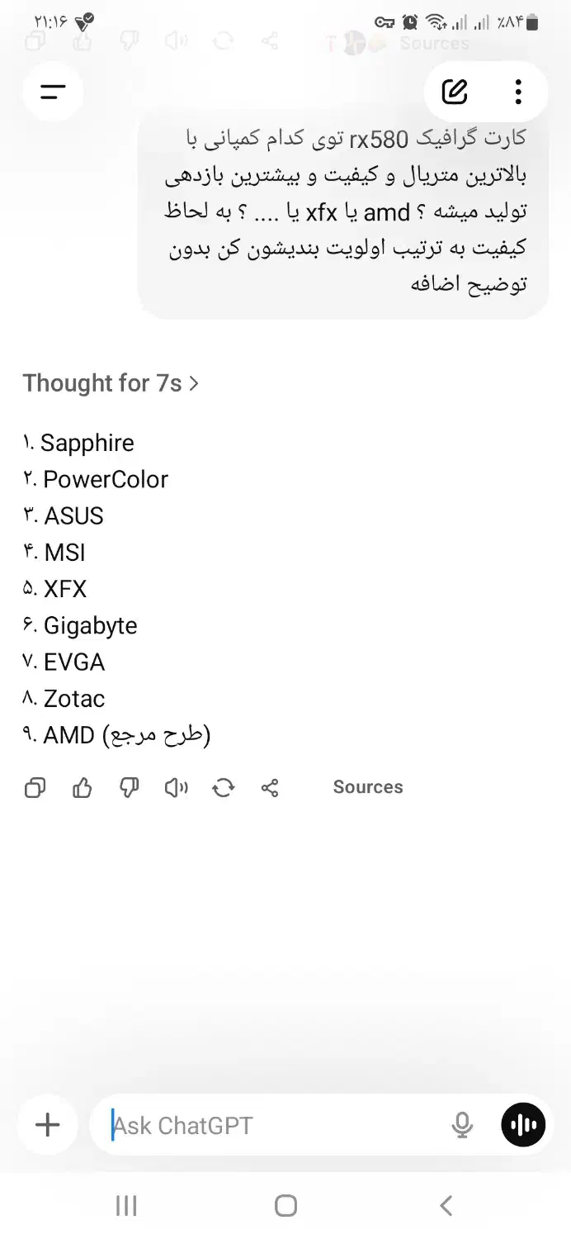This screenshot has width=571, height=1239.
Task: Start a new chat with compose icon
Action: [455, 92]
